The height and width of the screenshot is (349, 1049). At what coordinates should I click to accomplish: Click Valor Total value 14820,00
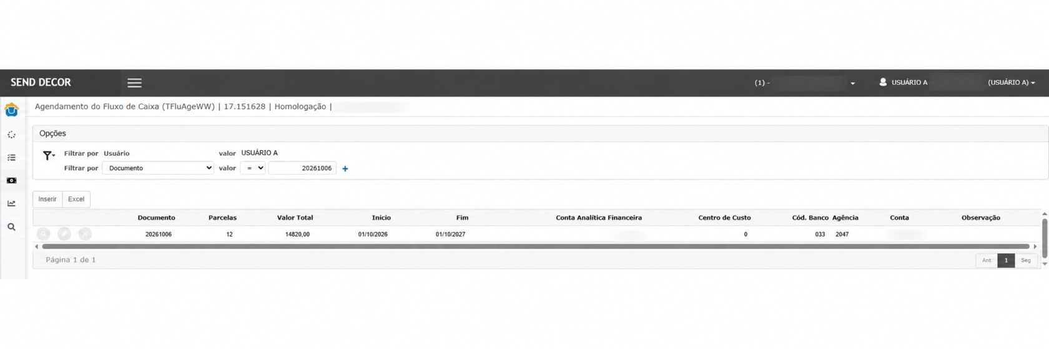(x=297, y=234)
